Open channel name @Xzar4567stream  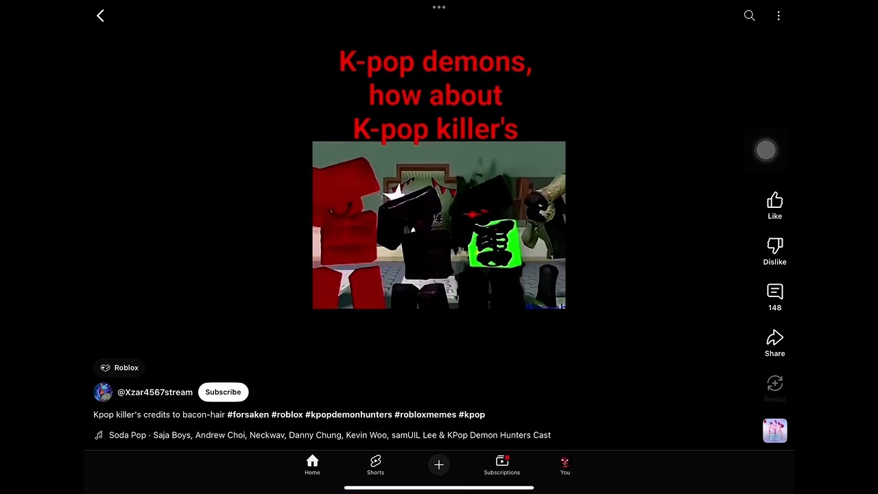coord(155,392)
